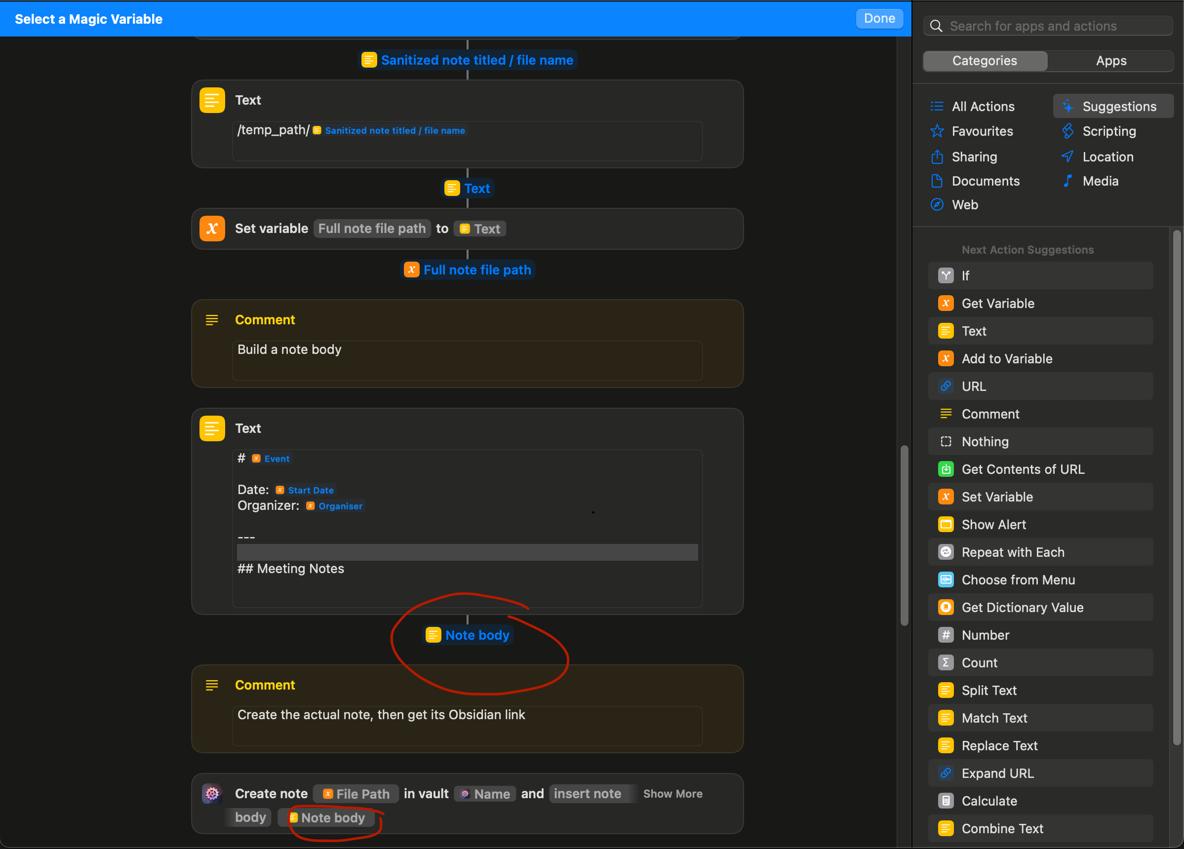Pick the Get Dictionary Value action
The width and height of the screenshot is (1184, 849).
pyautogui.click(x=1022, y=608)
